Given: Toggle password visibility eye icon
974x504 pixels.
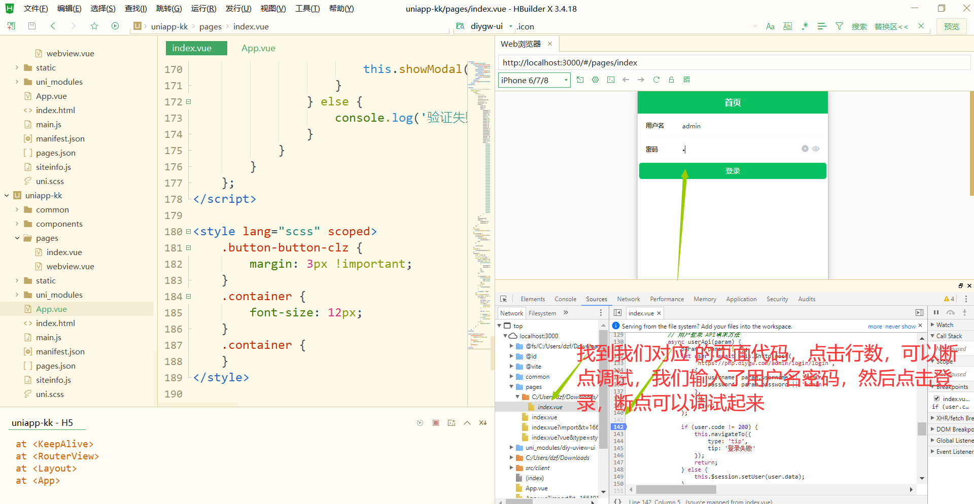Looking at the screenshot, I should [816, 149].
